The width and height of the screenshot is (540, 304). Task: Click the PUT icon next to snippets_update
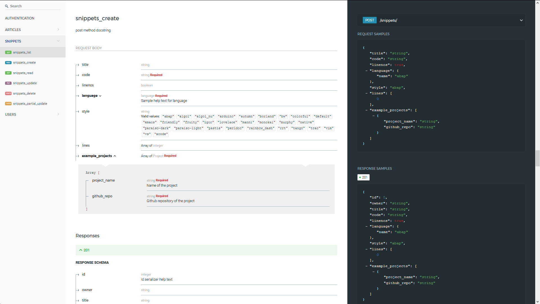[8, 83]
